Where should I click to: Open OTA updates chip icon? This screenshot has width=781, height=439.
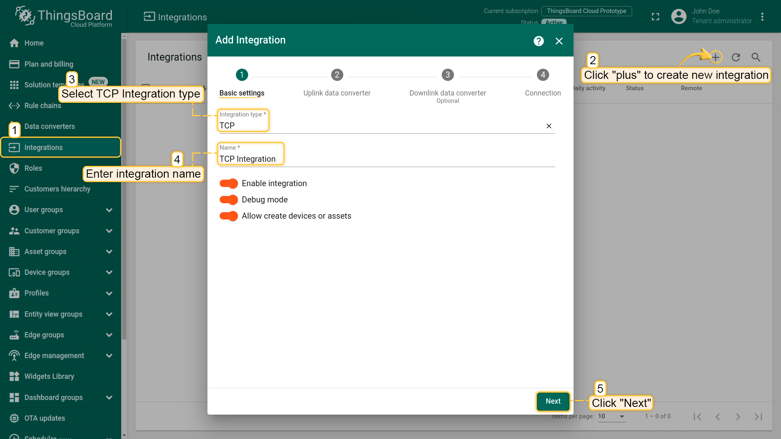point(14,418)
